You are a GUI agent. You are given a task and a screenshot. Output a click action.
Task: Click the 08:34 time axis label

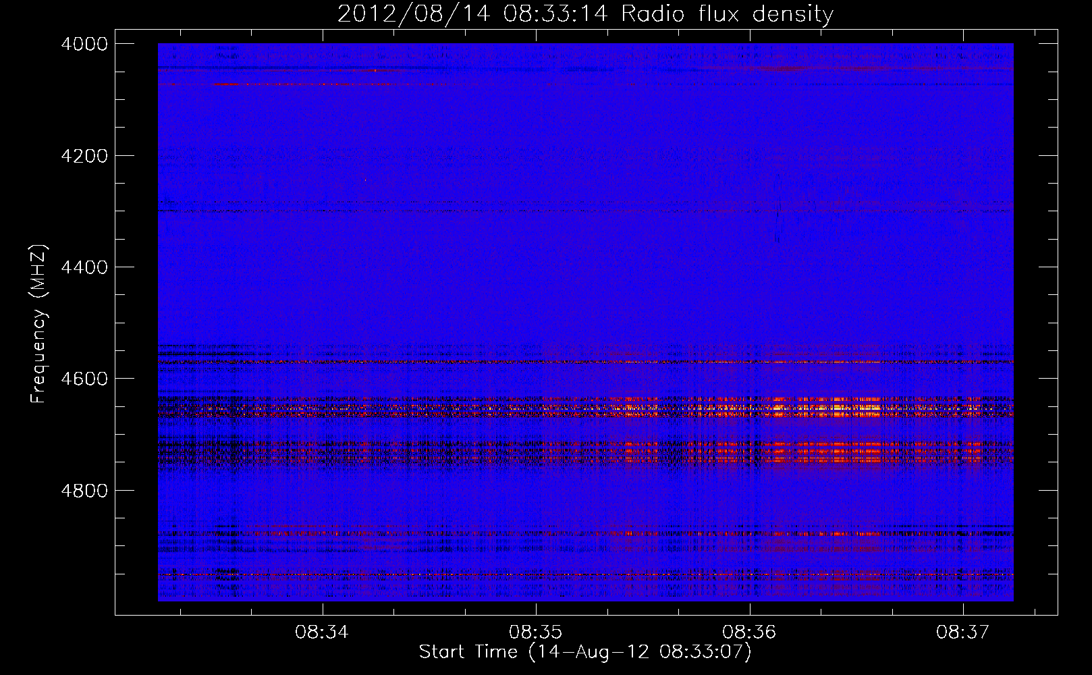click(x=322, y=632)
